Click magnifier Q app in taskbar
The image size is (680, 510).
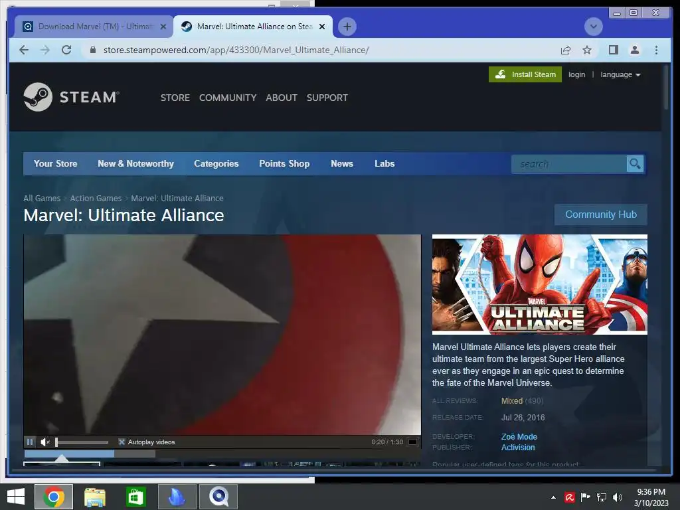[x=218, y=497]
